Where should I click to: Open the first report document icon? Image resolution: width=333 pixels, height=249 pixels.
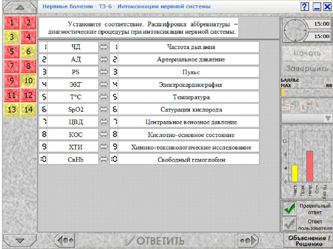pyautogui.click(x=289, y=105)
